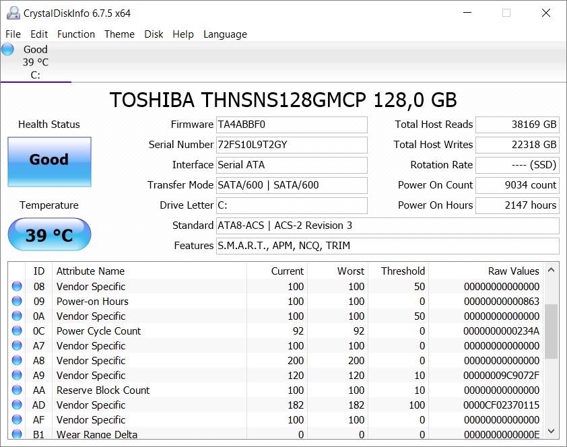567x447 pixels.
Task: Click status orb for attribute 08 row
Action: coord(17,286)
